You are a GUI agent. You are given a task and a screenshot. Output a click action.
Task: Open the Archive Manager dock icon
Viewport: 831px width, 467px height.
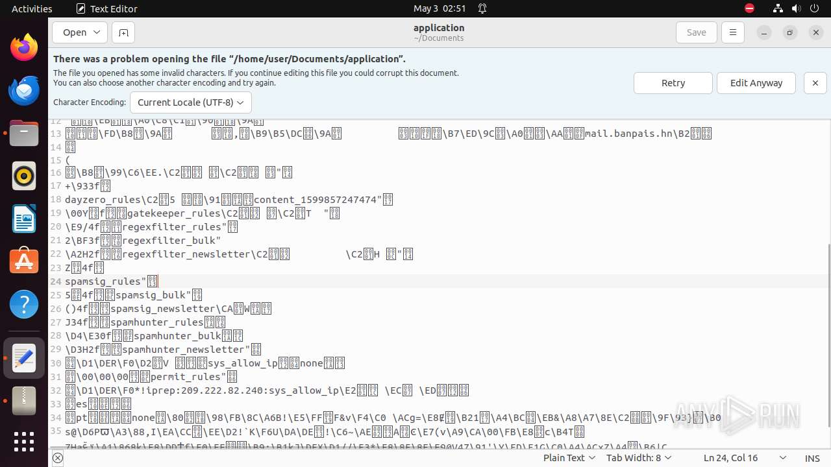tap(24, 401)
